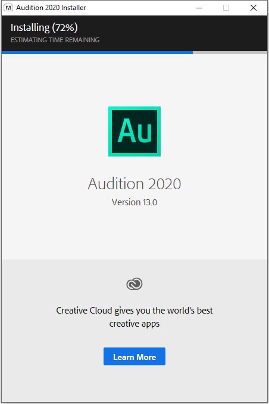Click the Creative Cloud logo icon
Viewport: 269px width, 404px height.
134,284
